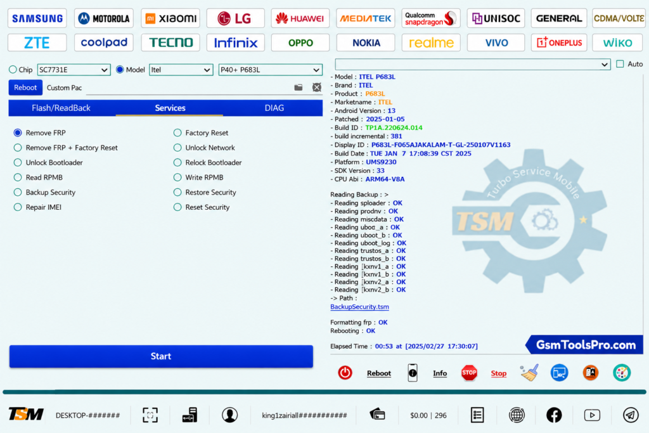Screen dimensions: 649x433
Task: Open the LG brand section
Action: pyautogui.click(x=236, y=18)
